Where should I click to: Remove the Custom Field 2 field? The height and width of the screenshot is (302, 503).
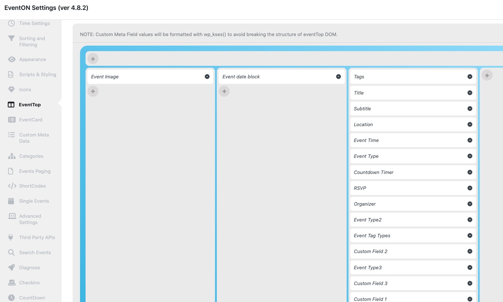point(470,251)
